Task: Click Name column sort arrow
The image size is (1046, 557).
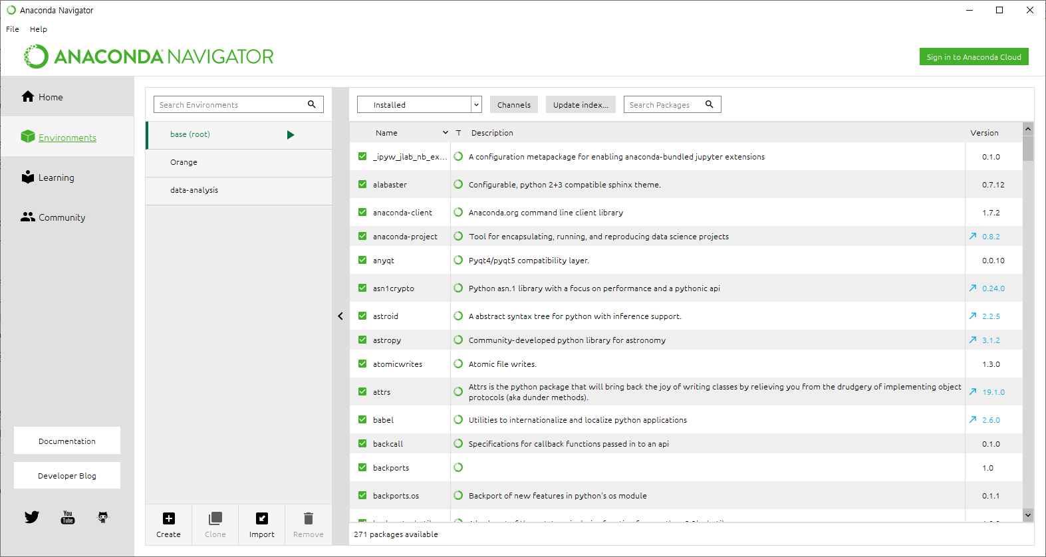Action: [446, 133]
